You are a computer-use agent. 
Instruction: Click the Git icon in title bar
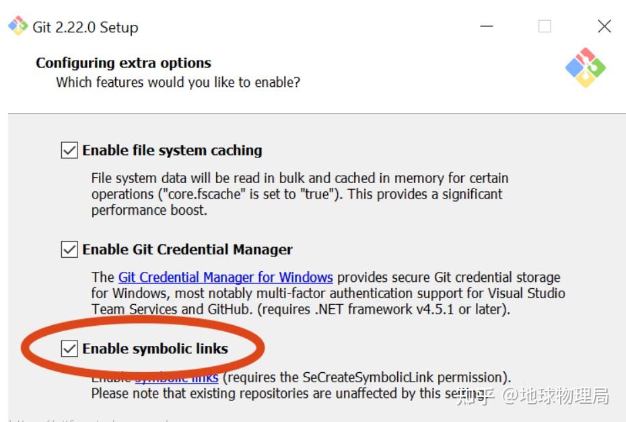18,27
